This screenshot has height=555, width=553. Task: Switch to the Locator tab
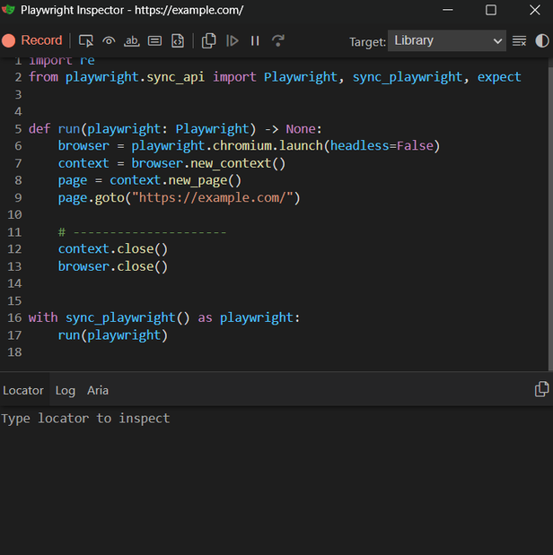[x=23, y=390]
